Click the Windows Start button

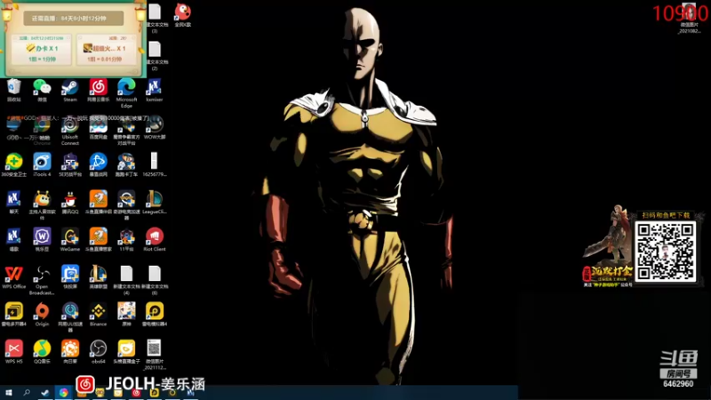click(8, 393)
